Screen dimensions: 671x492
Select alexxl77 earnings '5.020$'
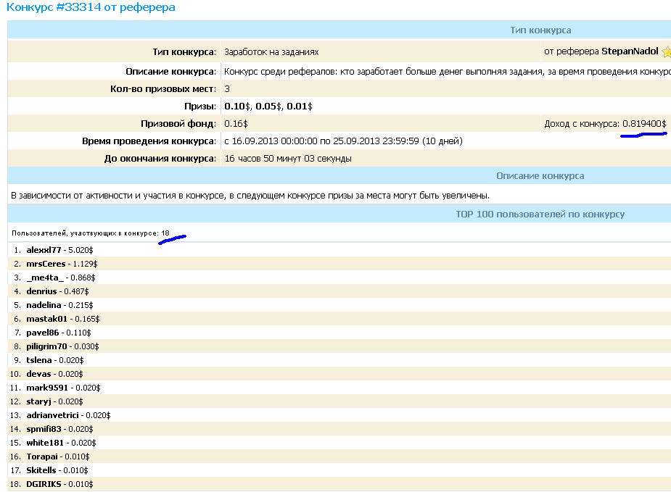pos(81,250)
